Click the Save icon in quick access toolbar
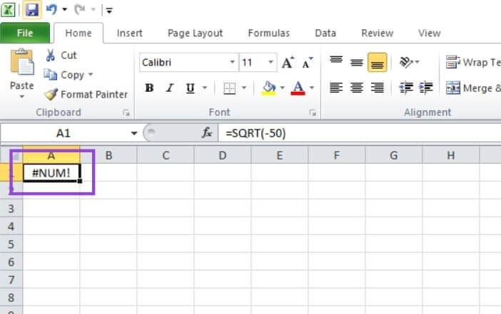The height and width of the screenshot is (314, 501). pos(32,10)
